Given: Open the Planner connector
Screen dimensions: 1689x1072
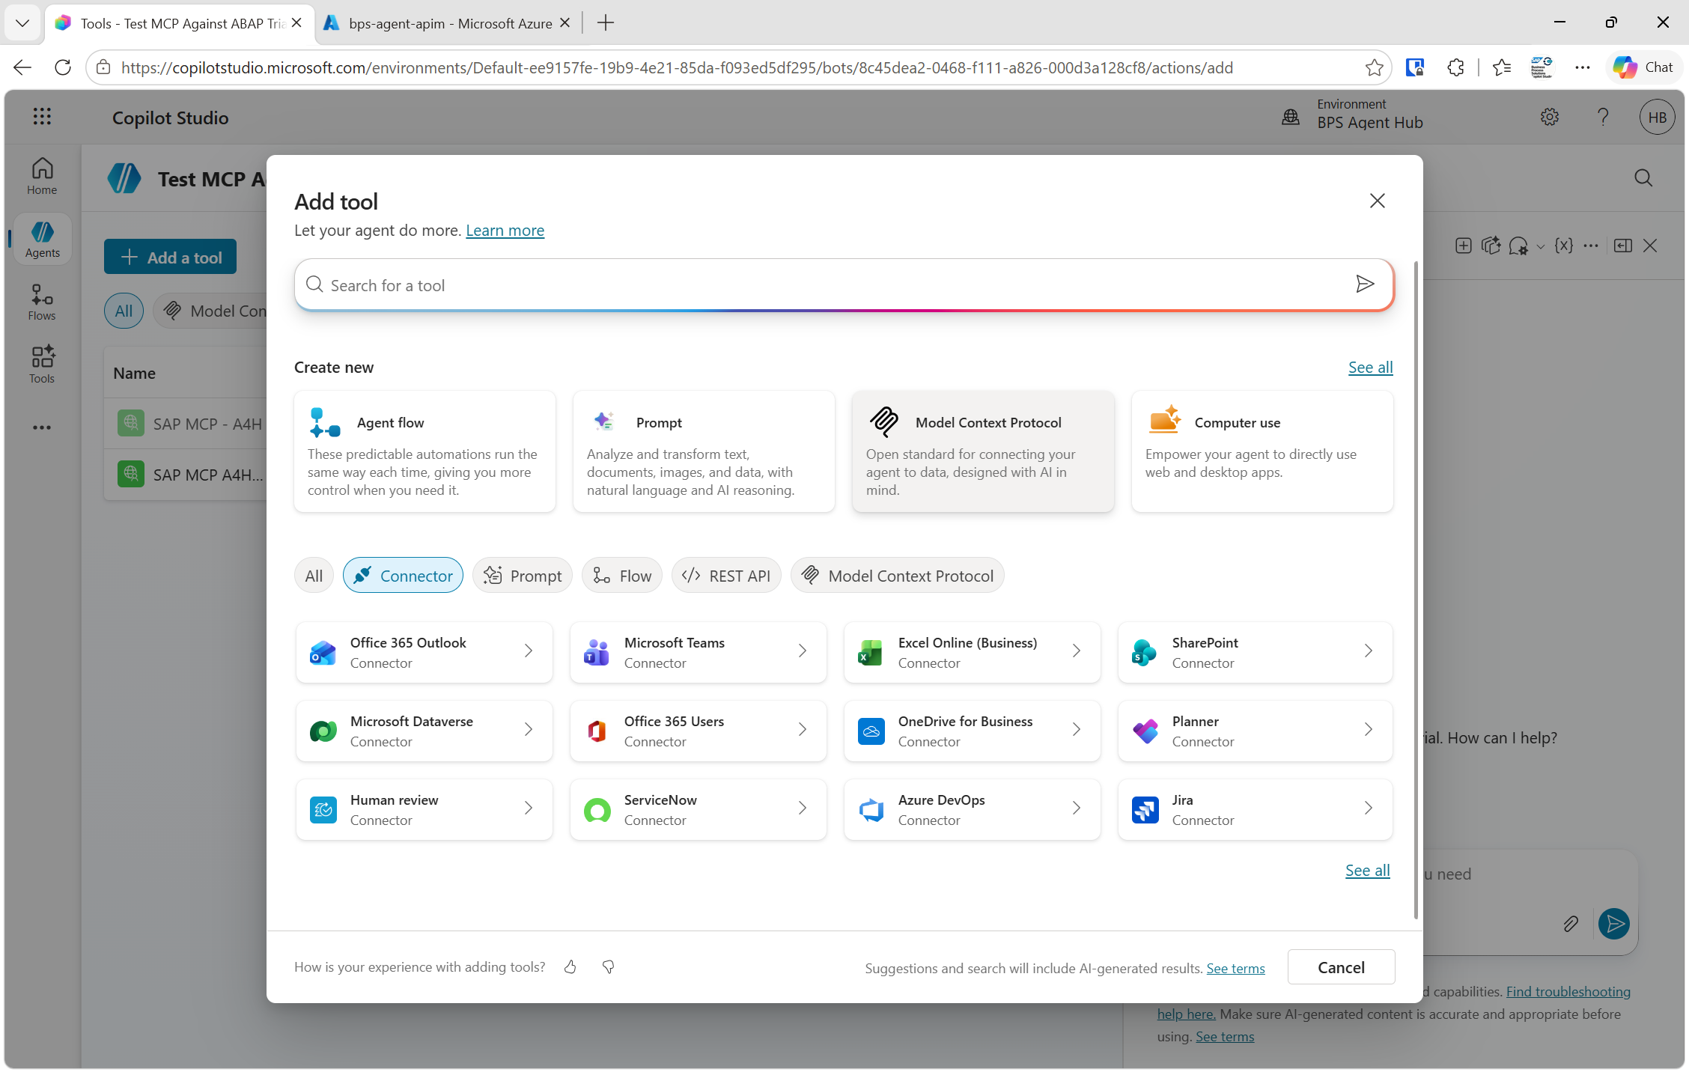Looking at the screenshot, I should 1256,731.
